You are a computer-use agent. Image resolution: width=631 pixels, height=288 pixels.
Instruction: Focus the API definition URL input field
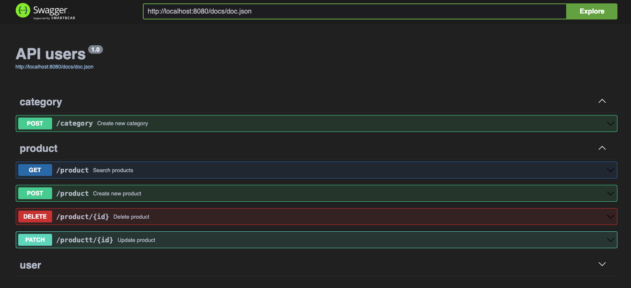click(x=355, y=11)
